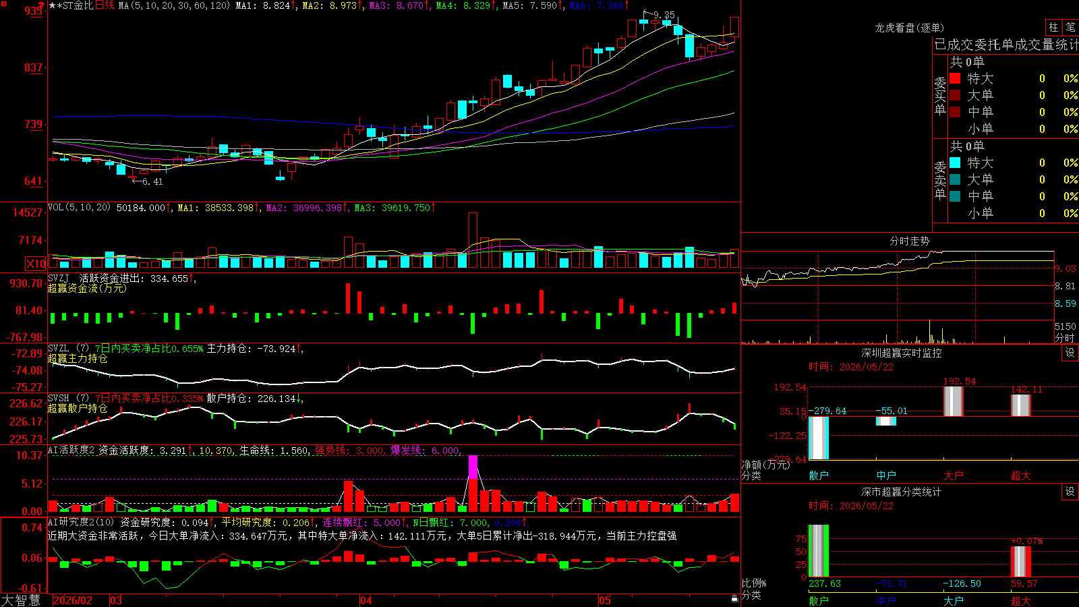The width and height of the screenshot is (1079, 607).
Task: Click the lock icon on the time axis
Action: coord(734,599)
